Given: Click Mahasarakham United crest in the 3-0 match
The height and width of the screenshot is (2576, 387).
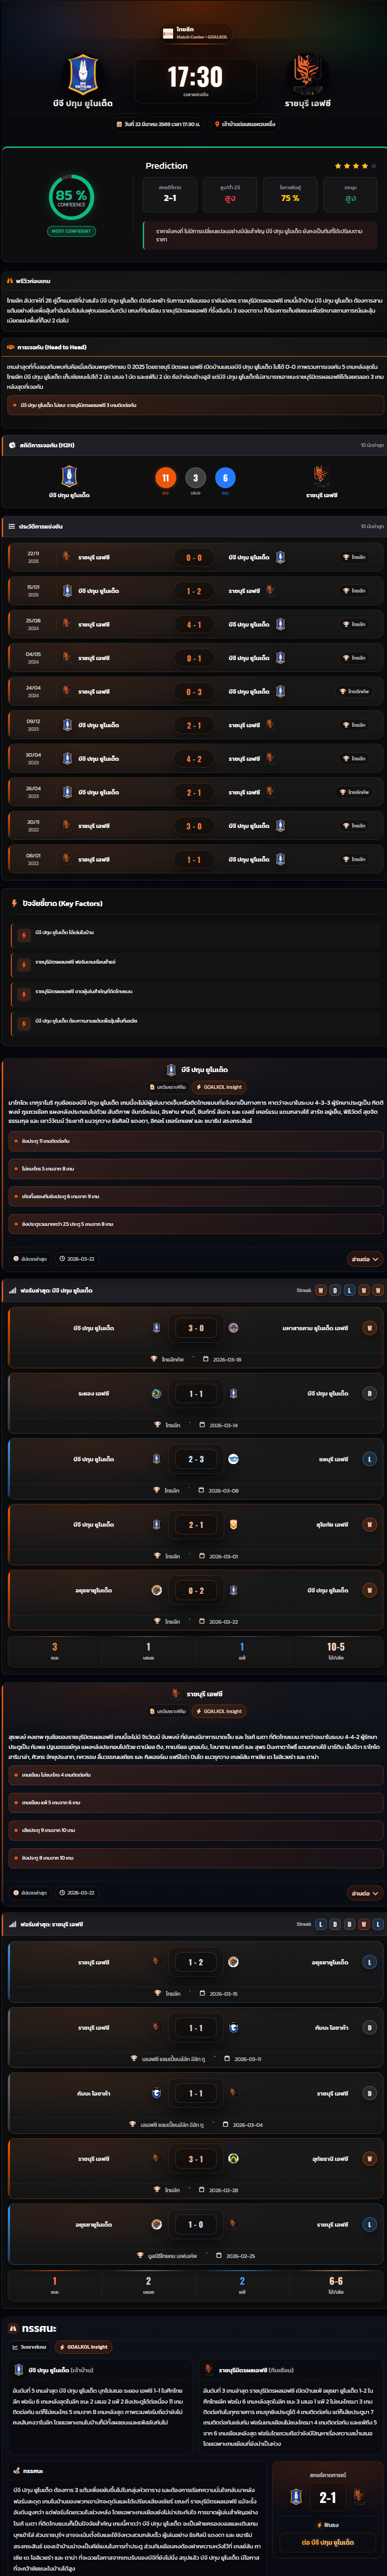Looking at the screenshot, I should click(x=233, y=1328).
